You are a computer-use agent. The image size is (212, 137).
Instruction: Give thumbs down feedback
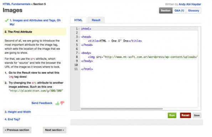tap(62, 103)
